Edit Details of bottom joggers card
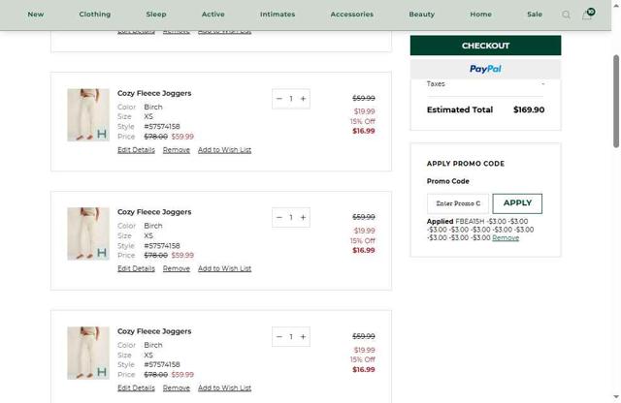The image size is (621, 403). pyautogui.click(x=136, y=387)
